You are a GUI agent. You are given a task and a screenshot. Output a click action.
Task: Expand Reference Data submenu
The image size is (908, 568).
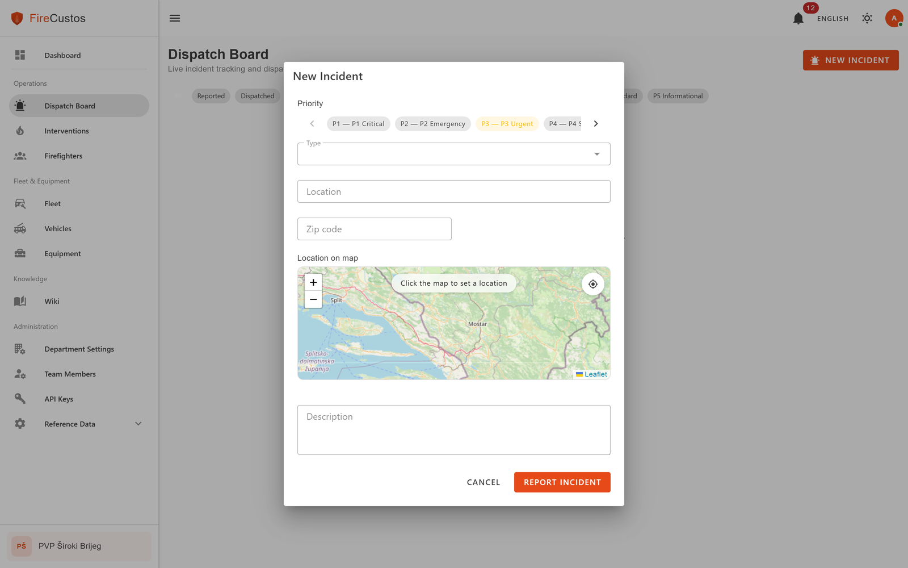138,424
